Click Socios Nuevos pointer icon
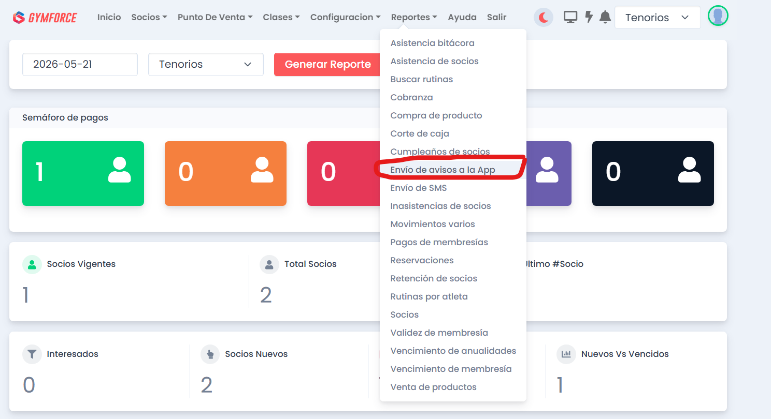 click(x=210, y=354)
